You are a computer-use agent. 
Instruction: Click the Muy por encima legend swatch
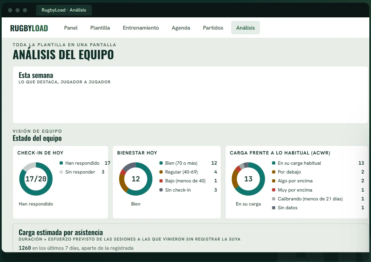tap(274, 190)
